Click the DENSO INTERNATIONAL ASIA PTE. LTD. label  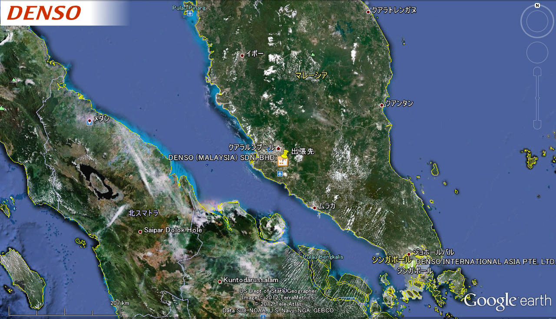[486, 262]
